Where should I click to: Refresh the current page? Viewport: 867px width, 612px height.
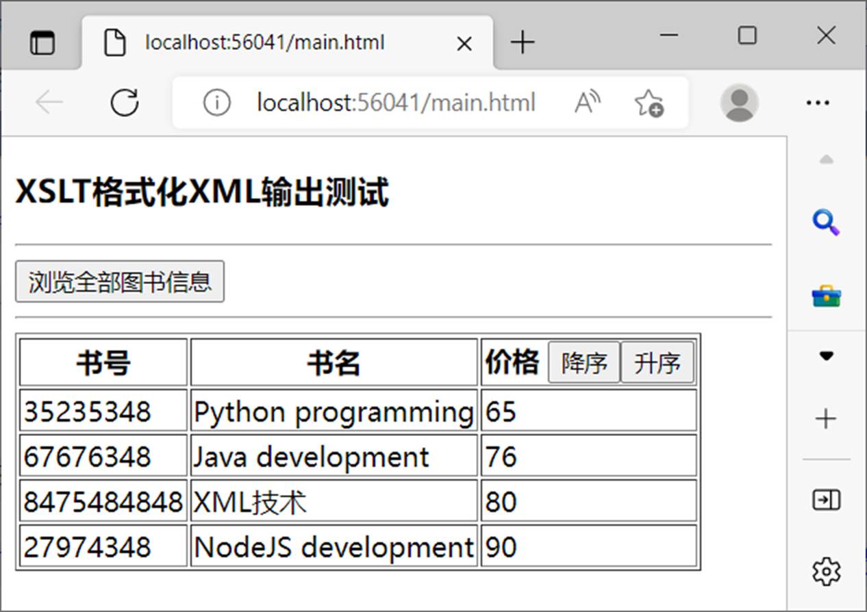point(125,103)
